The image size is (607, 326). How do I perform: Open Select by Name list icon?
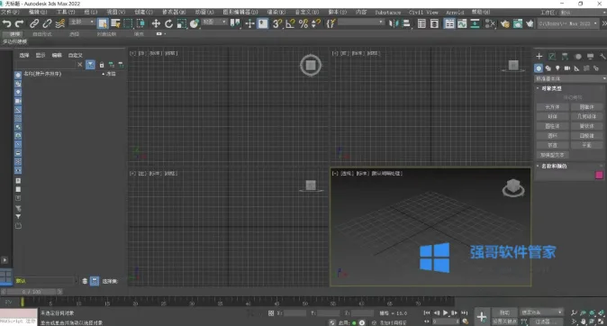tap(115, 23)
